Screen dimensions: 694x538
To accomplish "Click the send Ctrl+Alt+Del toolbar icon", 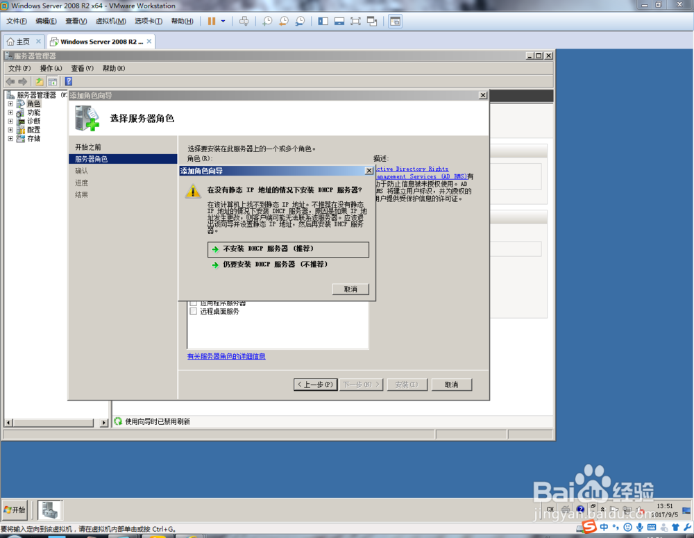I will (244, 22).
